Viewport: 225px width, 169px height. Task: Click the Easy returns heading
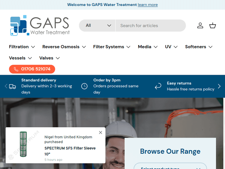pos(179,83)
